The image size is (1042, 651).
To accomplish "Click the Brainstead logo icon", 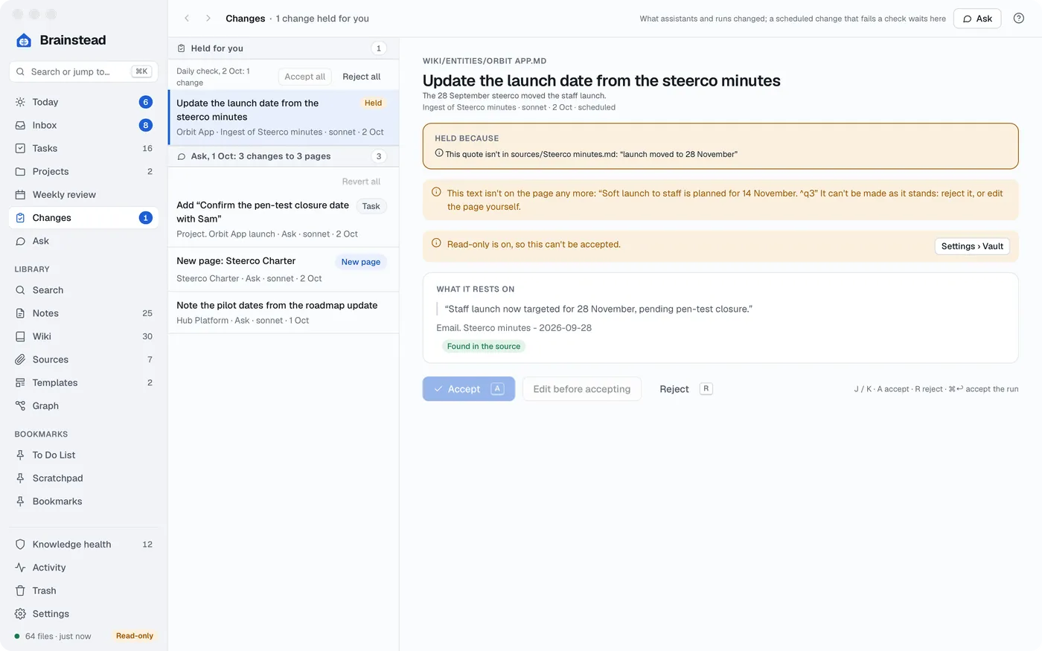I will (x=24, y=40).
